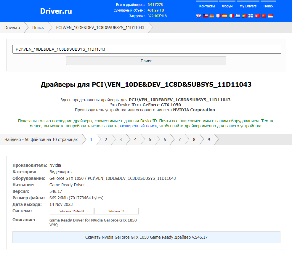
Task: Switch language via the UK flag
Action: coord(199,16)
